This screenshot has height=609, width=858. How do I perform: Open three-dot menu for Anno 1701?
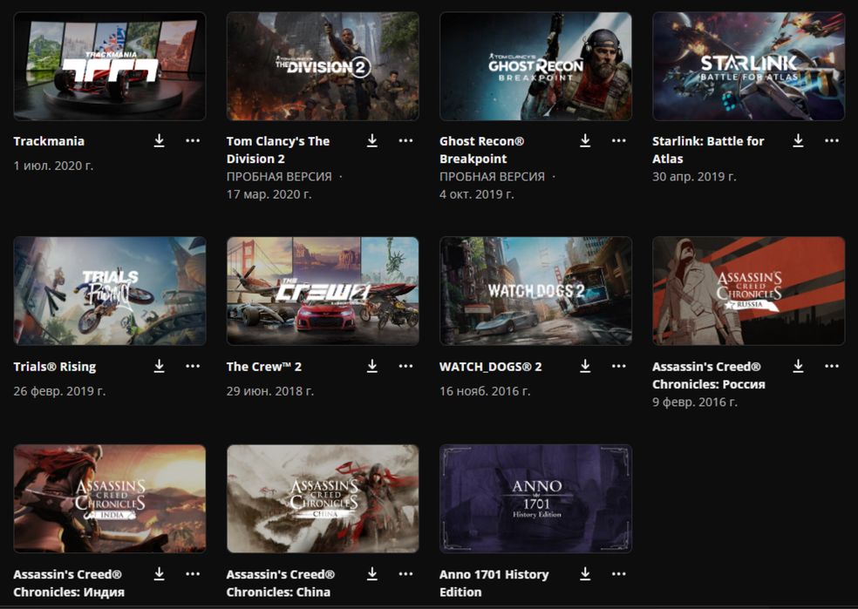(619, 573)
